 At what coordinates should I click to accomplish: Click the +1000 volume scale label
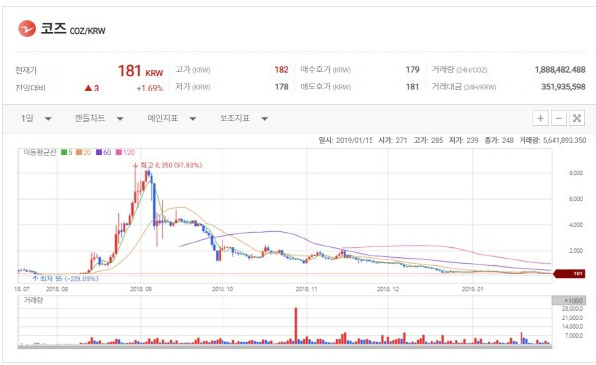pyautogui.click(x=569, y=300)
